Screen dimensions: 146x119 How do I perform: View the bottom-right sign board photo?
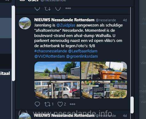point(104,89)
